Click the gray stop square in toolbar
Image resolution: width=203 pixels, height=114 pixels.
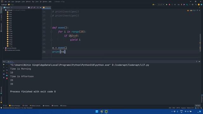[175, 4]
